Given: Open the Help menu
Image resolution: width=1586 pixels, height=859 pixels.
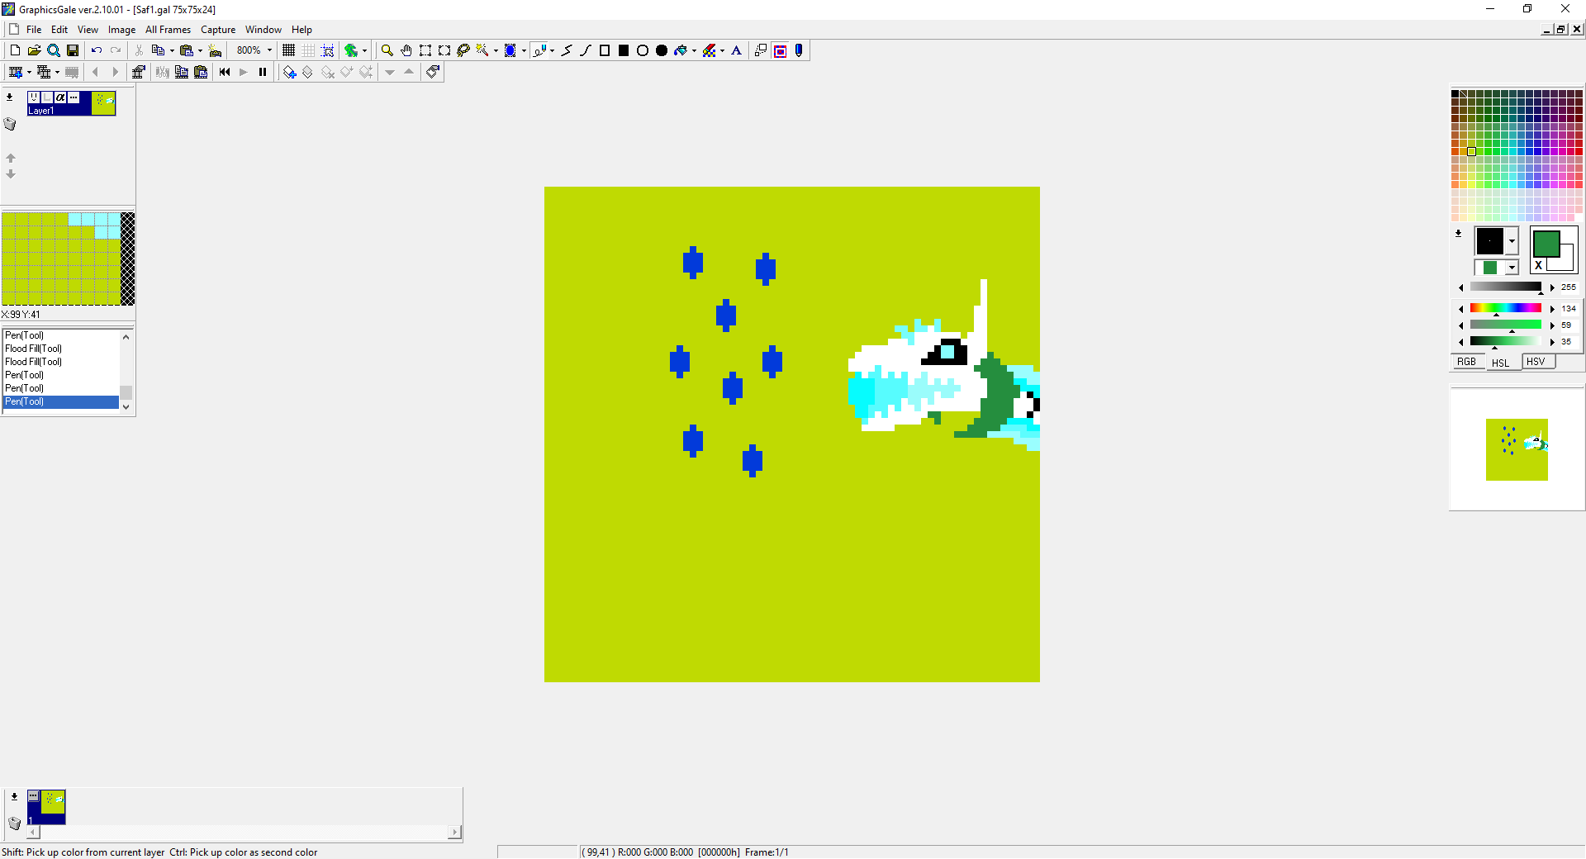Looking at the screenshot, I should tap(302, 30).
